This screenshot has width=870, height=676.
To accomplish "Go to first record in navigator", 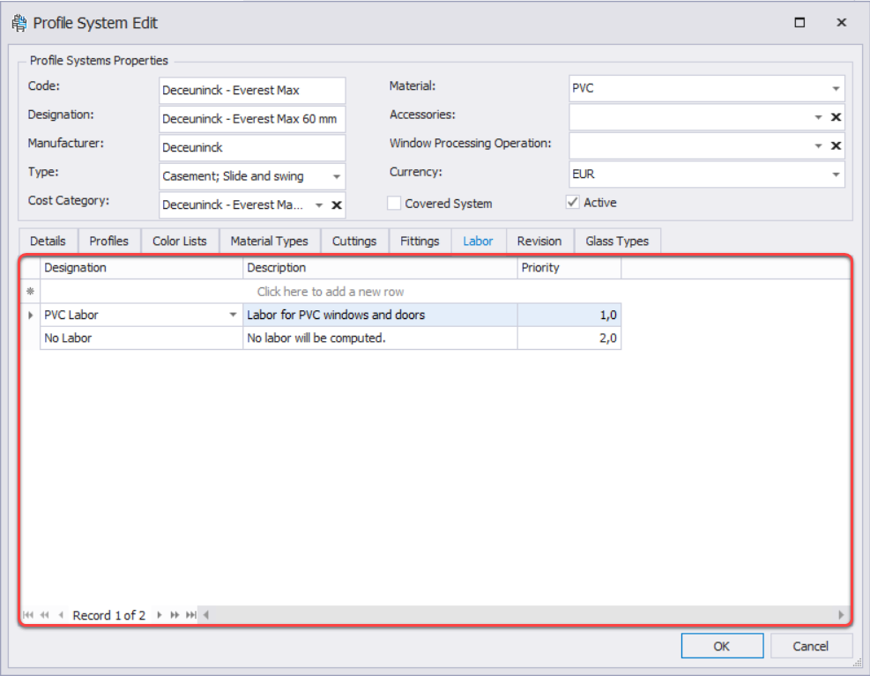I will [x=28, y=615].
